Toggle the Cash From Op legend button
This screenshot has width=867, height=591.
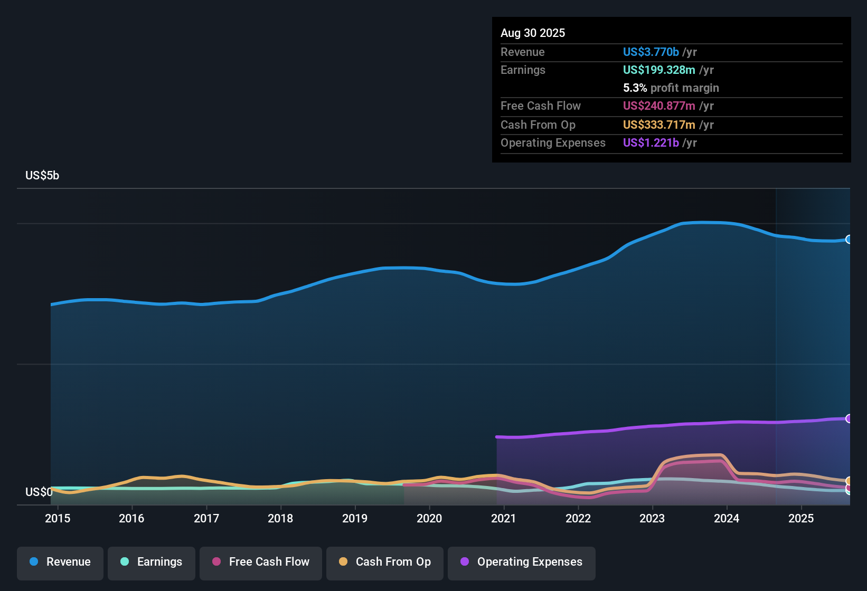coord(385,563)
